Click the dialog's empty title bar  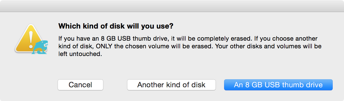[172, 6]
